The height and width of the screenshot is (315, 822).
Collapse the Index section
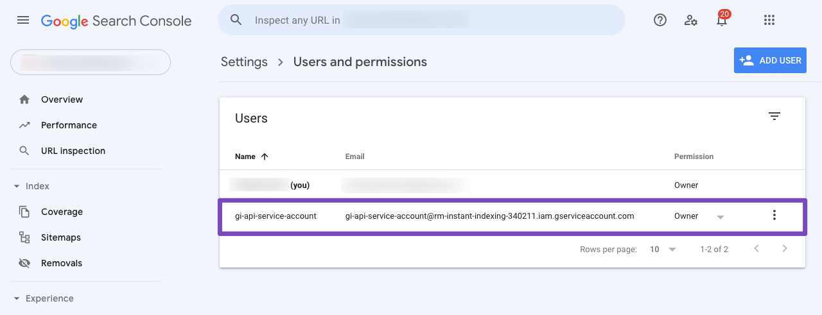(x=32, y=186)
